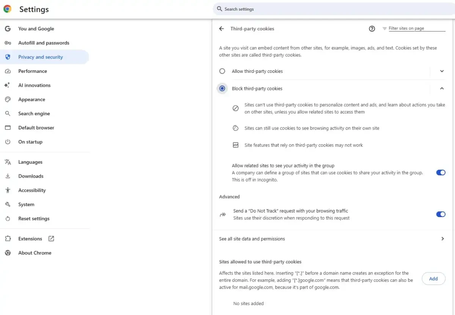Toggle Do Not Track request switch

[x=441, y=214]
